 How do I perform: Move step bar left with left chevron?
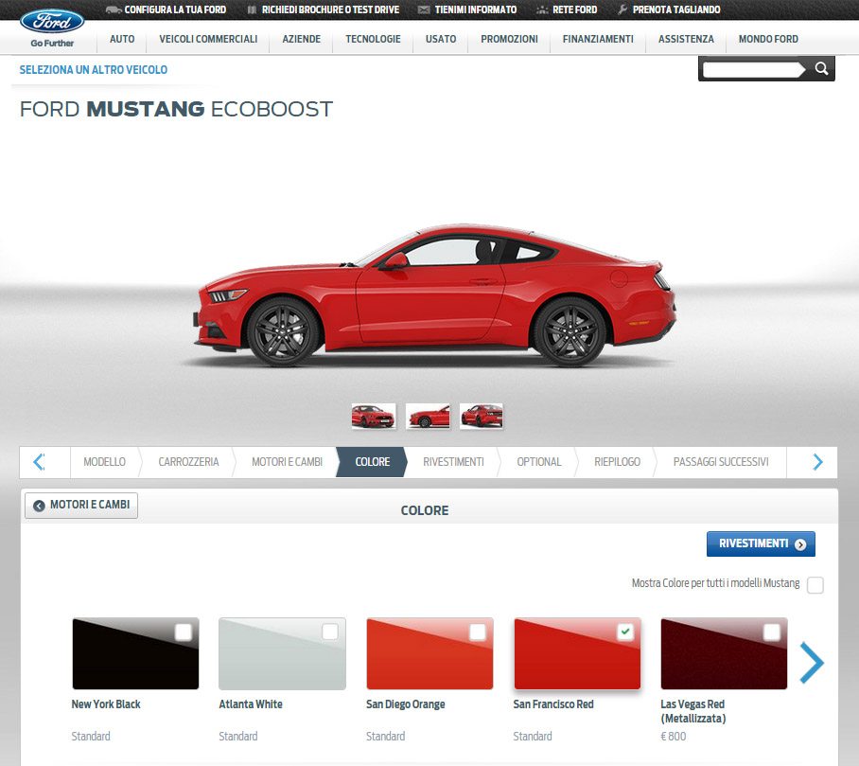pyautogui.click(x=39, y=462)
